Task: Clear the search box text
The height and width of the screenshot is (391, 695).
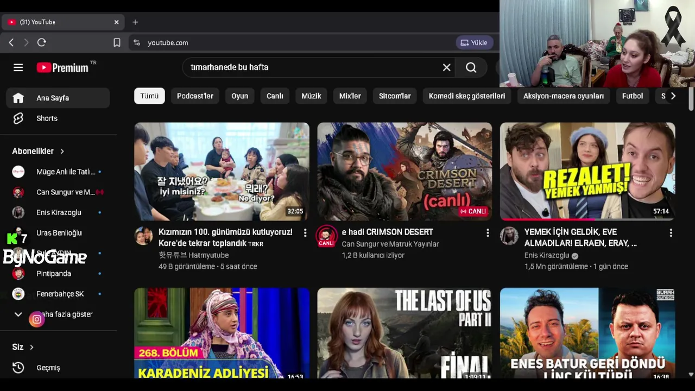Action: (x=446, y=67)
